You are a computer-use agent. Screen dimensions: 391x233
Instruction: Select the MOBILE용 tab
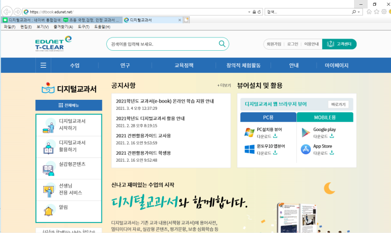click(x=325, y=117)
